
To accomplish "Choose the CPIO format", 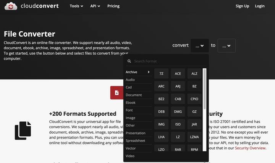I will pyautogui.click(x=194, y=99).
